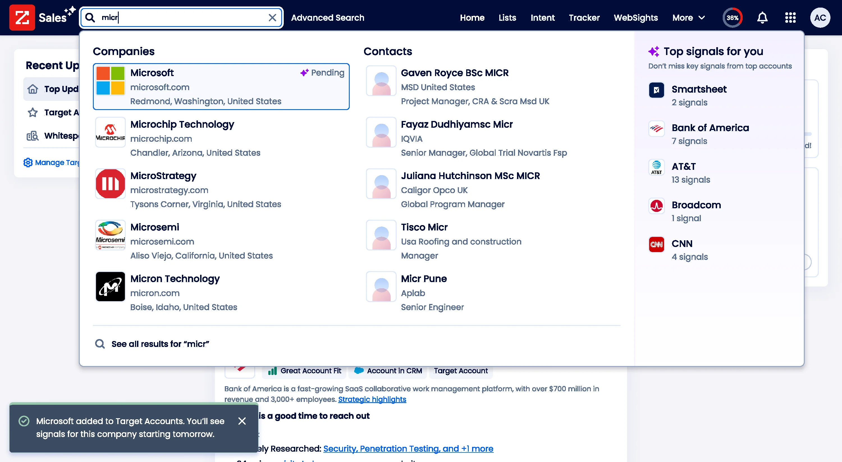This screenshot has width=842, height=462.
Task: Go to the Lists tab
Action: coord(507,18)
